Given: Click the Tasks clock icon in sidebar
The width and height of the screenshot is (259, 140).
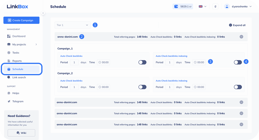Looking at the screenshot, I should click(9, 53).
